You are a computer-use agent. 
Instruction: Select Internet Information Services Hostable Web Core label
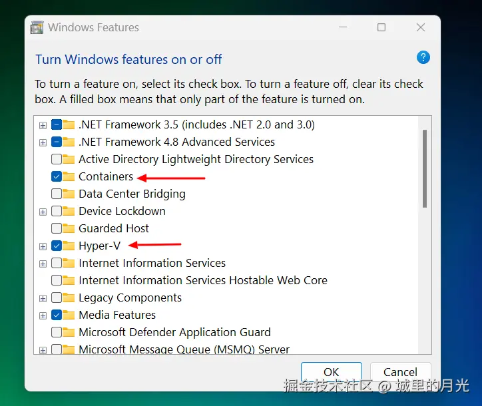[x=203, y=280]
